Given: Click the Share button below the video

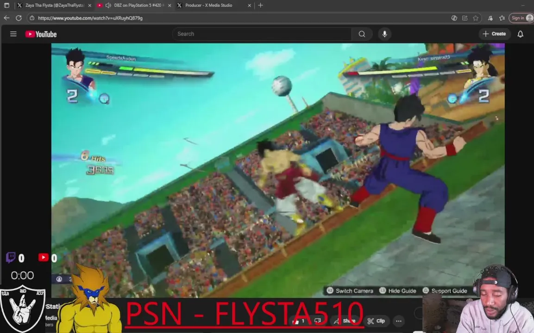Looking at the screenshot, I should point(344,321).
